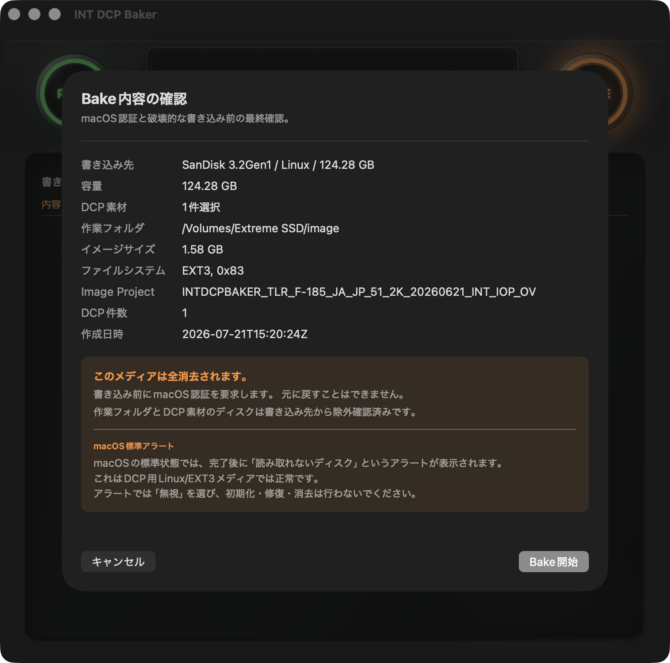Click the line これはDCP用Linux/EXT3メディアでは正常です。

[x=207, y=478]
